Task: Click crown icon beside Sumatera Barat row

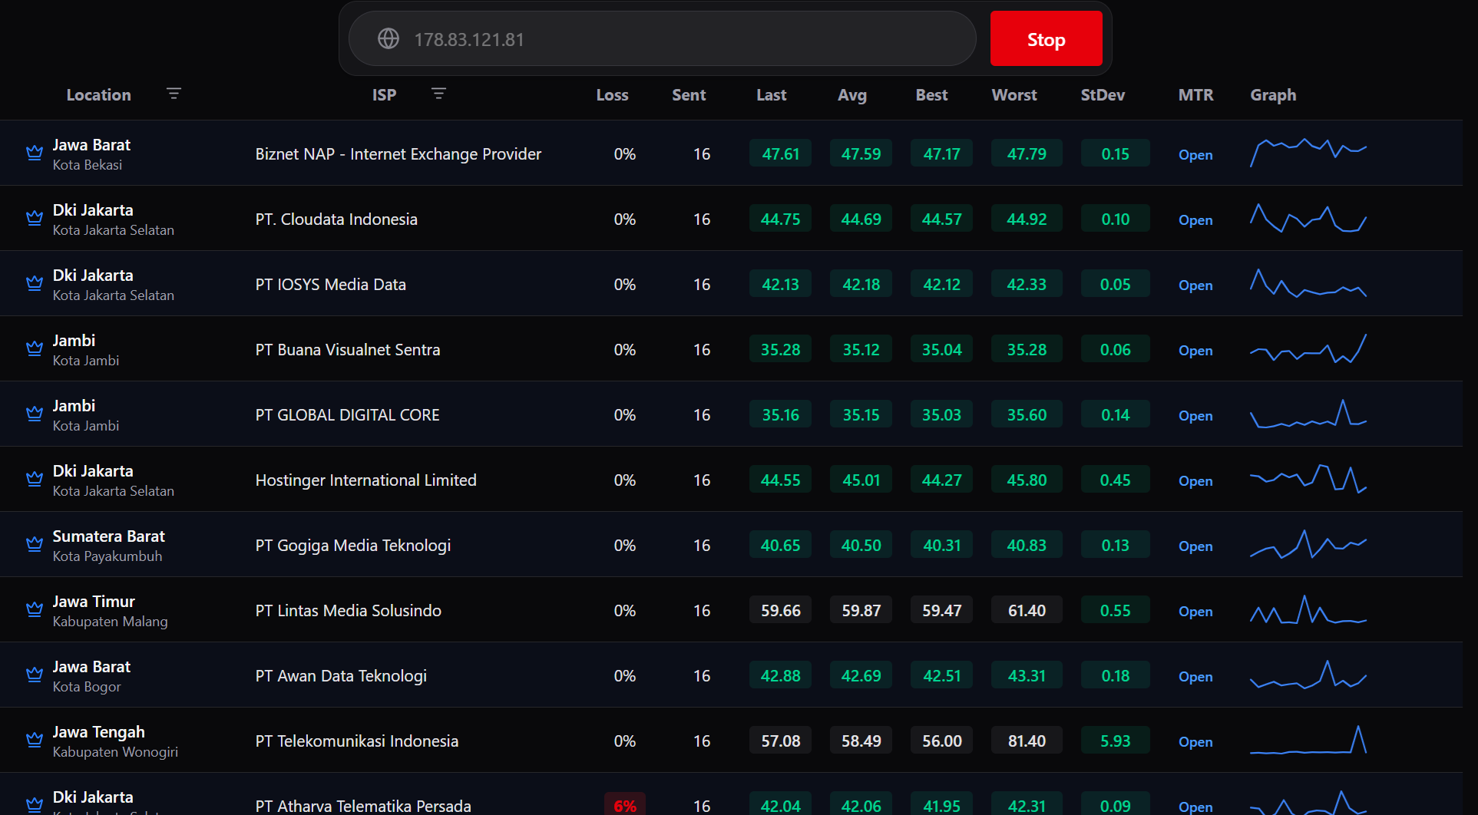Action: pos(35,544)
